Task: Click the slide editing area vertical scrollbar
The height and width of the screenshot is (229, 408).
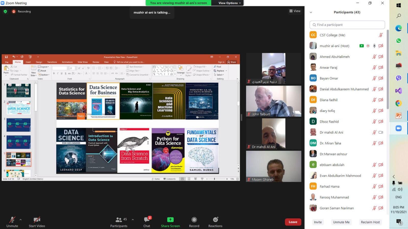Action: (x=238, y=103)
